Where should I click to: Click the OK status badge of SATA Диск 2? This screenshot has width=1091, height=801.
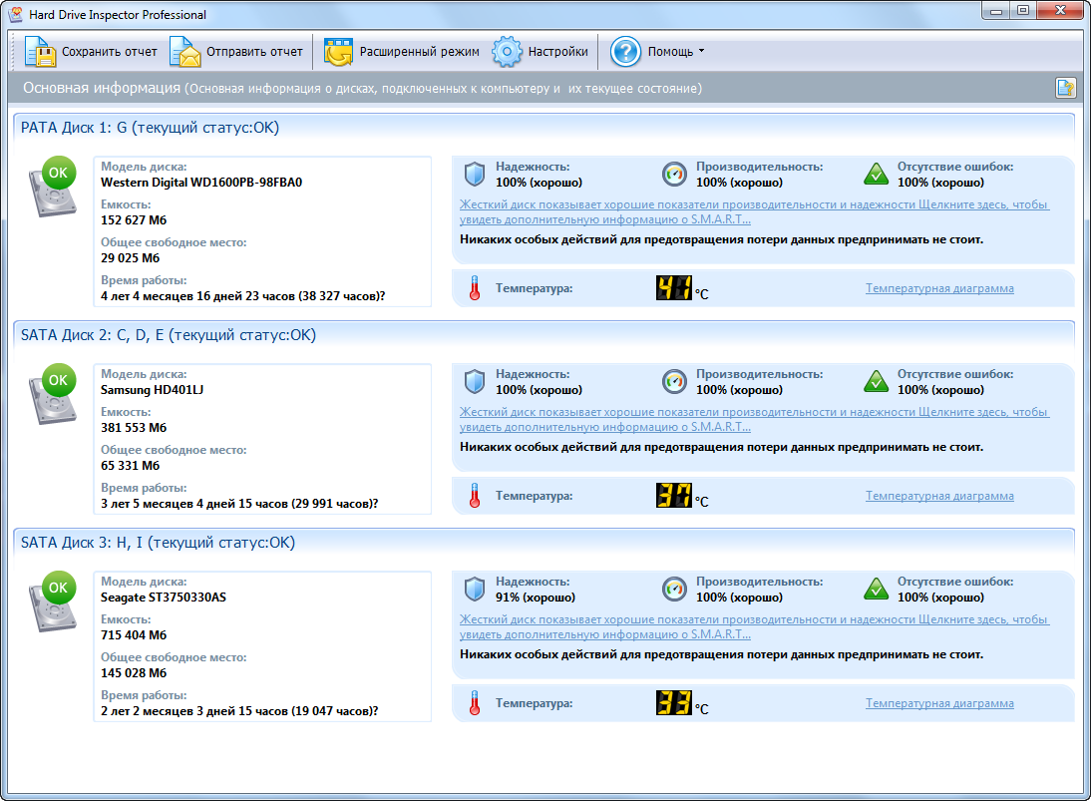[57, 380]
